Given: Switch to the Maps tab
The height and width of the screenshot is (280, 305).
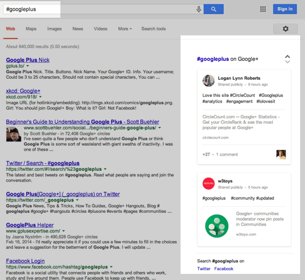Looking at the screenshot, I should click(31, 29).
